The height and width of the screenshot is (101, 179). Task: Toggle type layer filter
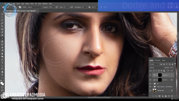point(167,64)
